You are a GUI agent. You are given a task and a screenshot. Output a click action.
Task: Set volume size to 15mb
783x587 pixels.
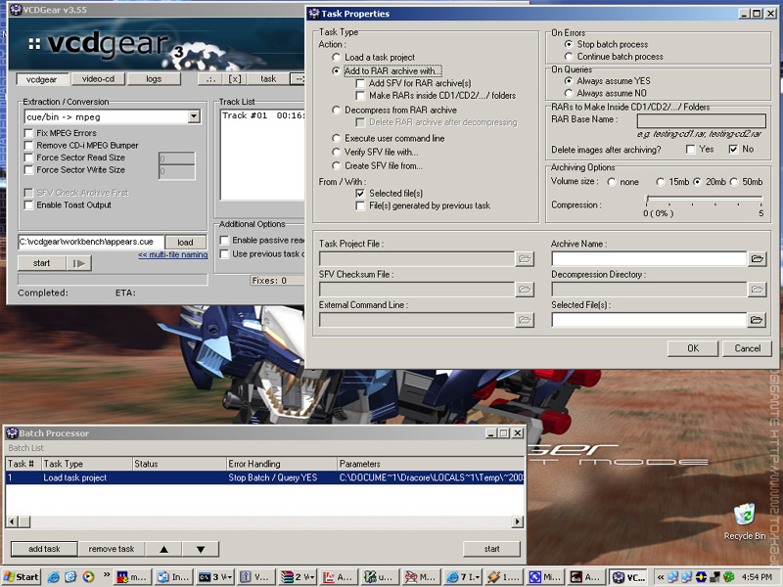click(660, 182)
